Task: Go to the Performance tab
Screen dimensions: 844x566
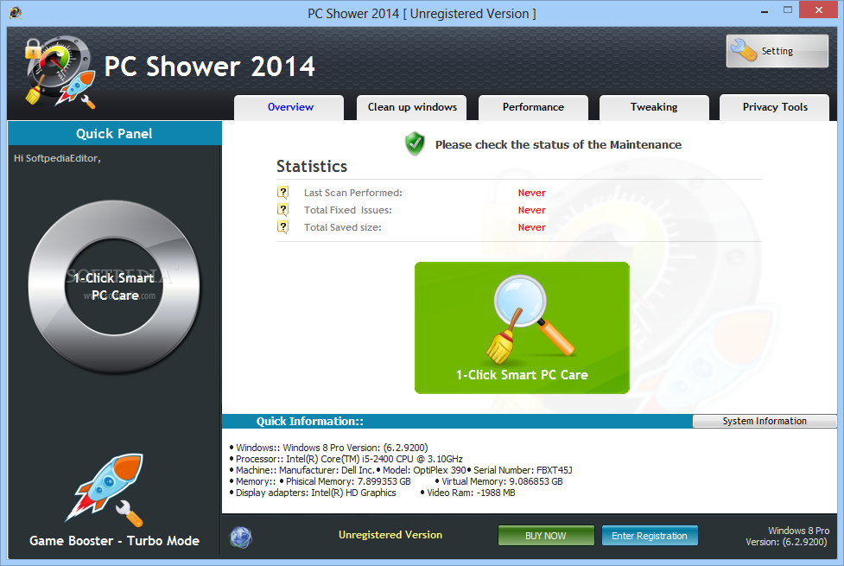Action: pyautogui.click(x=533, y=107)
